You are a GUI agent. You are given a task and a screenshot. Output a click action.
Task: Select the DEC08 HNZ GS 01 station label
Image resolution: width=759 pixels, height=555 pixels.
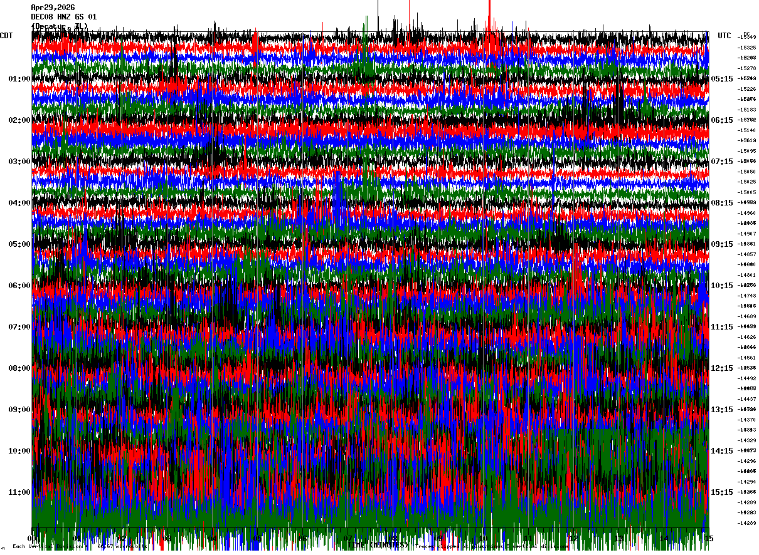(63, 17)
